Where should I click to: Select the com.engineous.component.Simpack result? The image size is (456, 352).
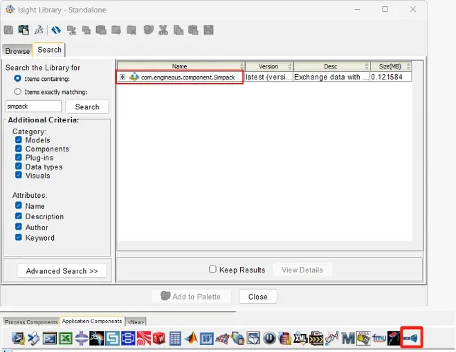pos(188,77)
